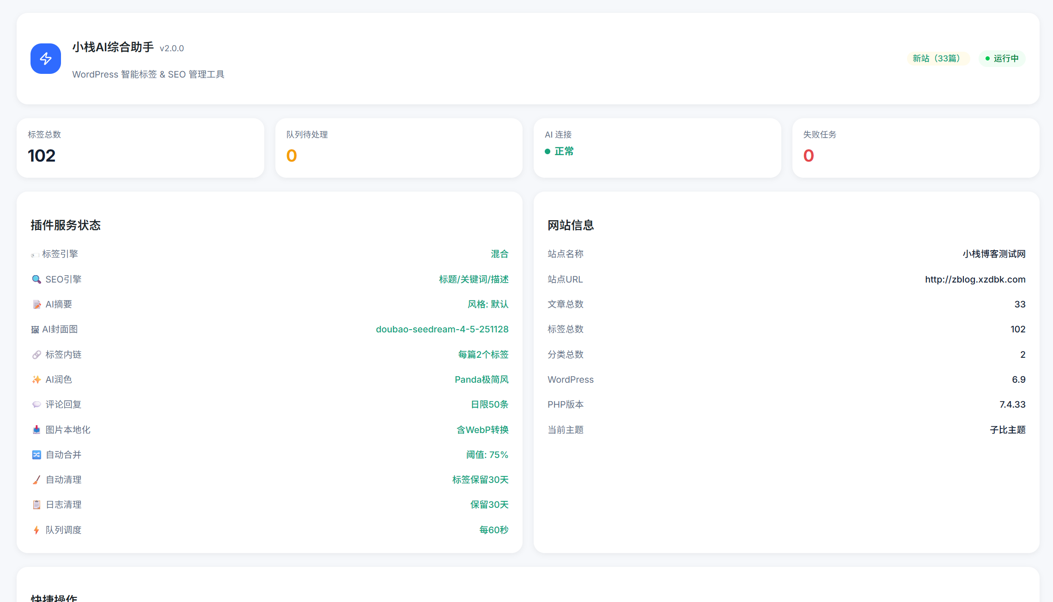This screenshot has height=602, width=1053.
Task: Click the doubao-seedream-4-5-251128 model name
Action: (x=442, y=330)
